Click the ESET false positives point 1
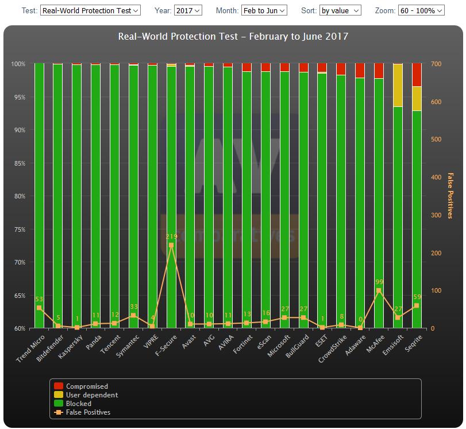The width and height of the screenshot is (466, 429). 322,327
